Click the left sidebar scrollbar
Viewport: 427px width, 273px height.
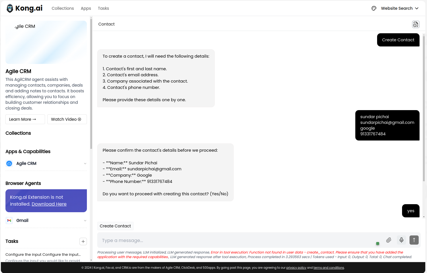pos(91,83)
